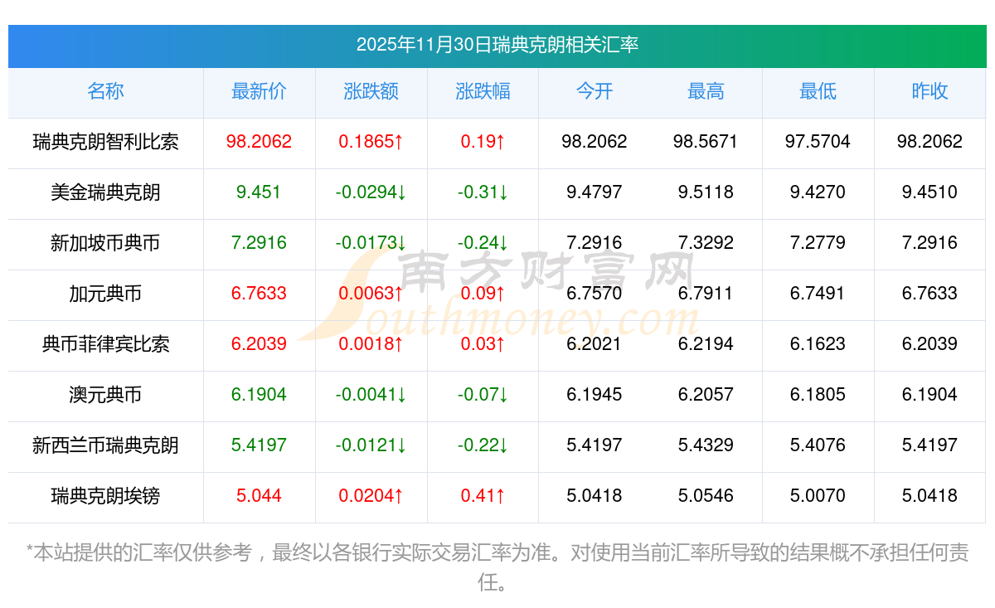Screen dimensions: 995x608
Task: Select the 昨收 column header
Action: tap(929, 91)
